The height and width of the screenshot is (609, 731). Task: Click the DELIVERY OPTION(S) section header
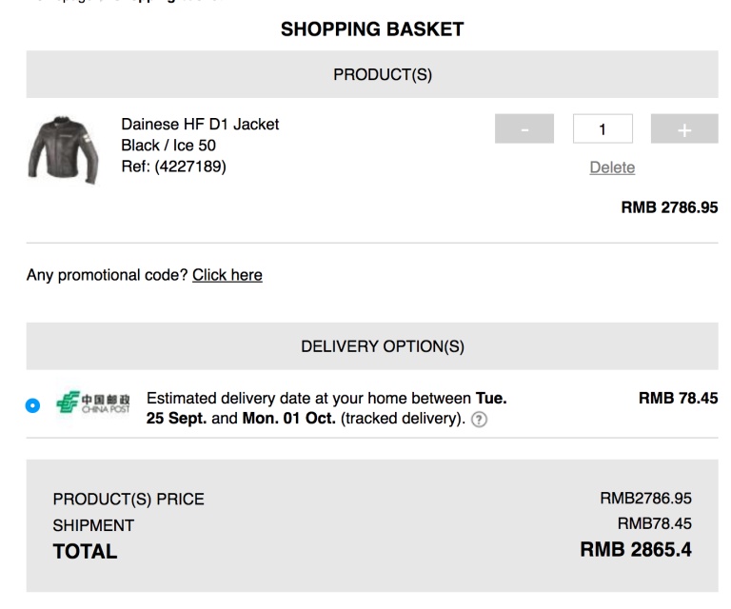click(383, 346)
